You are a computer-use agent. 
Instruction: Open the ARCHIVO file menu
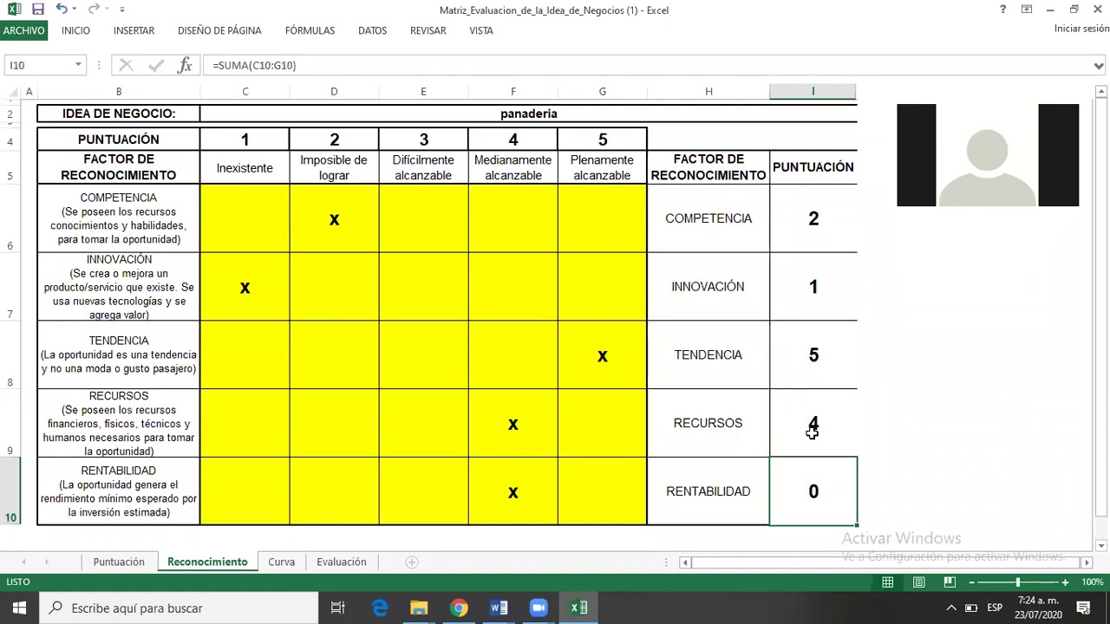coord(23,30)
